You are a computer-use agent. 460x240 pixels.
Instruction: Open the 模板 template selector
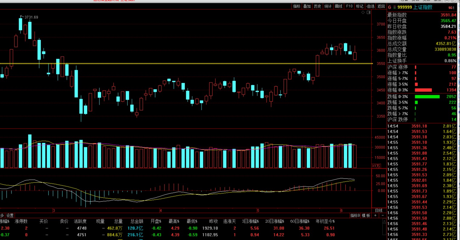point(366,216)
